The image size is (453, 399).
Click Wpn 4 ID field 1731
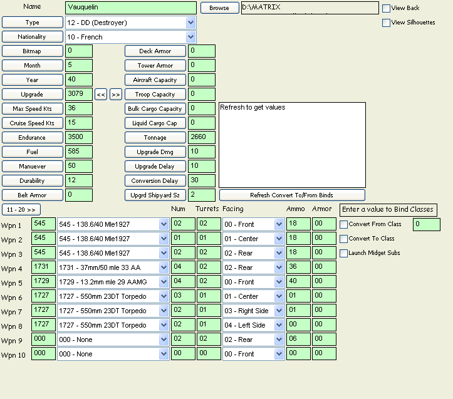[x=43, y=267]
